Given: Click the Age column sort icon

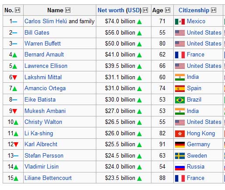Looking at the screenshot, I should coord(168,10).
